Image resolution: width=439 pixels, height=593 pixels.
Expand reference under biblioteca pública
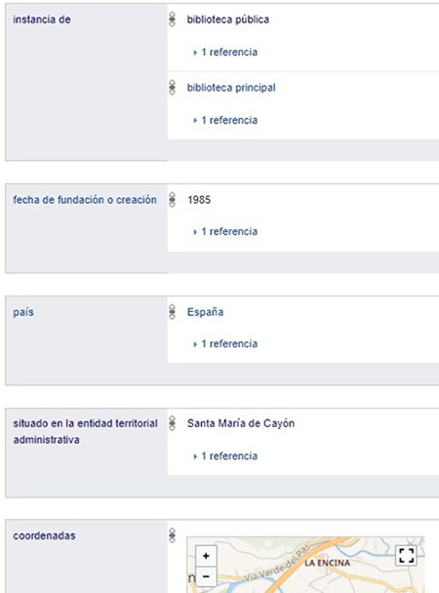click(x=225, y=53)
